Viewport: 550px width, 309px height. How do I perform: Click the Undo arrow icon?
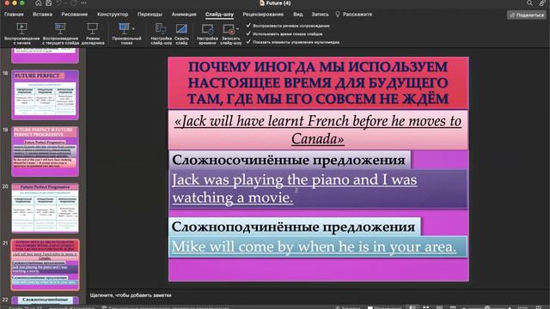tap(59, 3)
